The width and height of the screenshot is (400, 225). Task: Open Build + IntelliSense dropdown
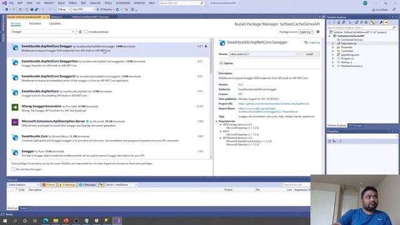(x=121, y=185)
